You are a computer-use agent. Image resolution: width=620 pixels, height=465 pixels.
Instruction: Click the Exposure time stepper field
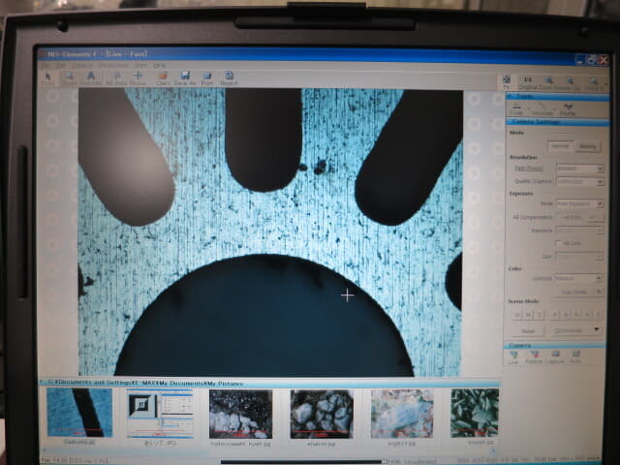tap(579, 231)
